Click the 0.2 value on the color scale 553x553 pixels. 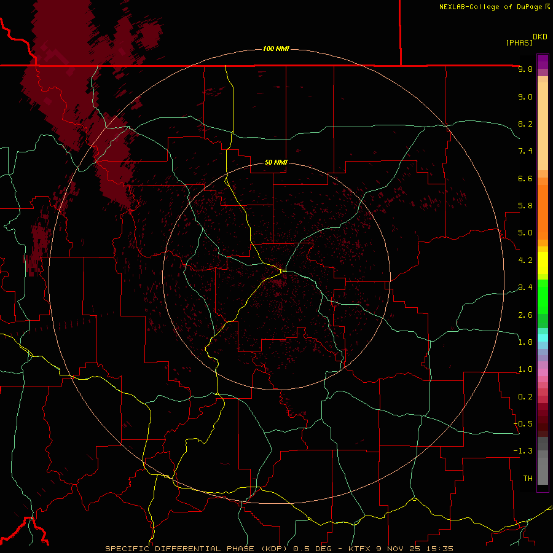(x=525, y=397)
